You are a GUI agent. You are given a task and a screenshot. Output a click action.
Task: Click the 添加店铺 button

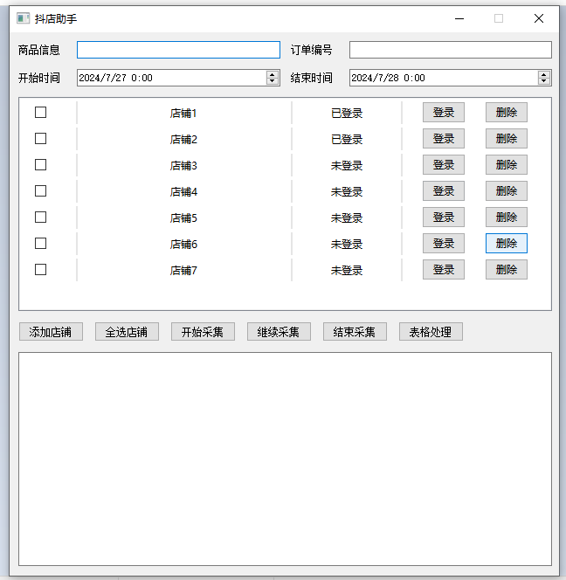(51, 332)
